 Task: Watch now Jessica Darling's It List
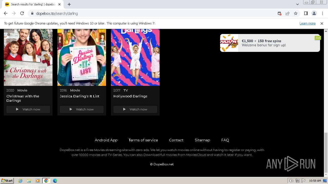tap(82, 109)
